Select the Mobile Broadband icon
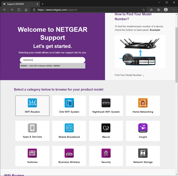This screenshot has width=178, height=176. tap(69, 128)
